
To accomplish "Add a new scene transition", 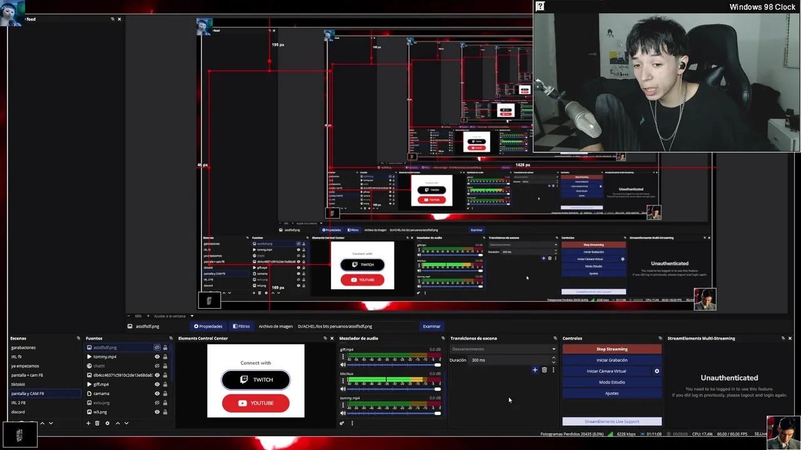I will 535,370.
